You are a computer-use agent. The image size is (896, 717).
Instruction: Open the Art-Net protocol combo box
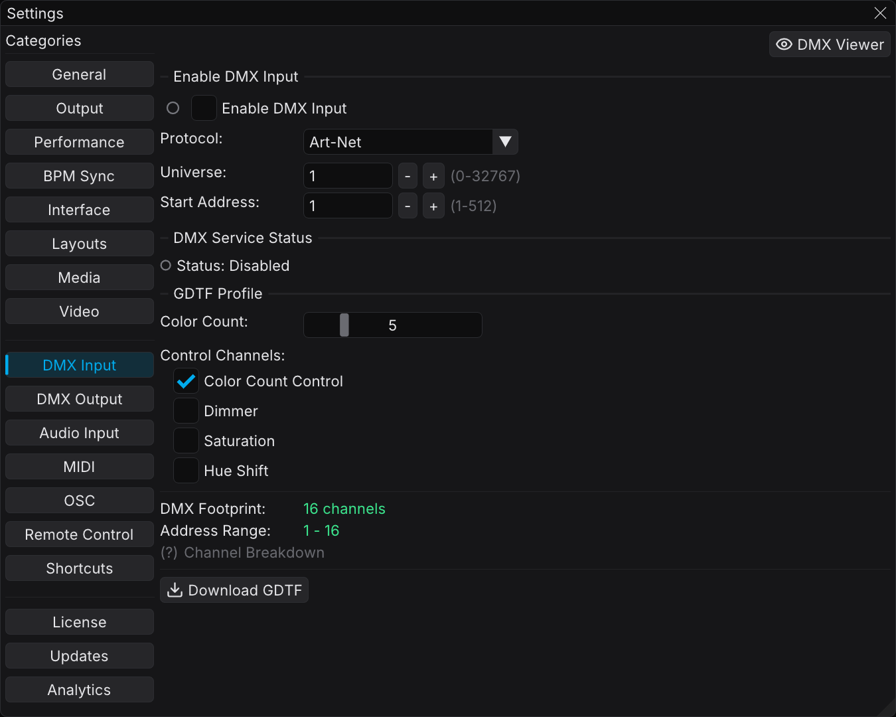(x=410, y=142)
